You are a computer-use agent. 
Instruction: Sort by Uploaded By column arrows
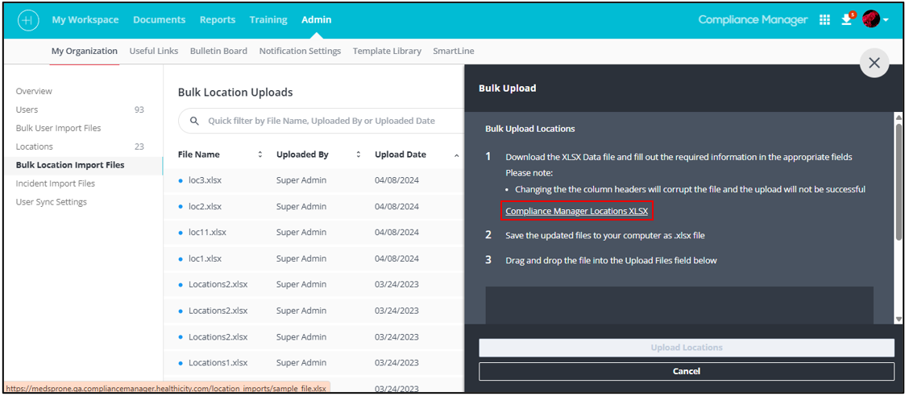coord(358,155)
